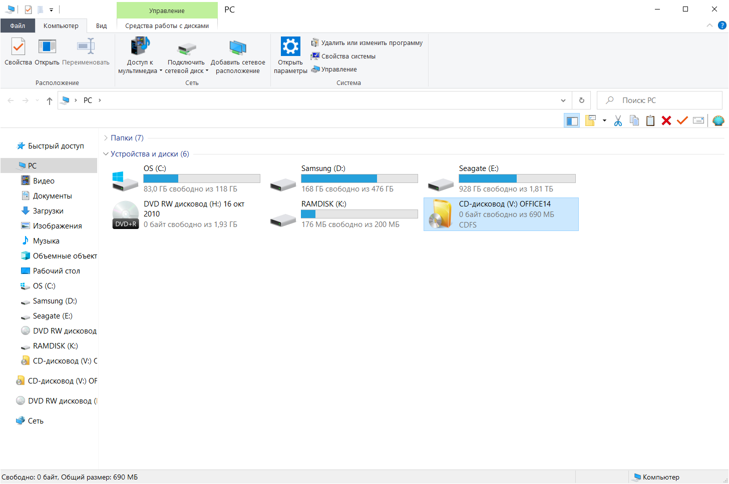The height and width of the screenshot is (484, 729).
Task: Open the Файл tab
Action: tap(18, 25)
